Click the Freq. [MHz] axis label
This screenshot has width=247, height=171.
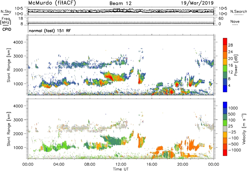[x=6, y=21]
